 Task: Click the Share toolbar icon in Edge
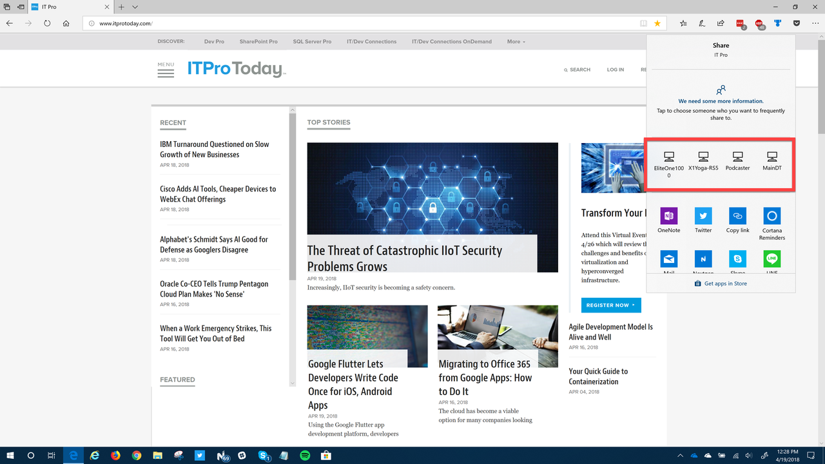(x=721, y=23)
